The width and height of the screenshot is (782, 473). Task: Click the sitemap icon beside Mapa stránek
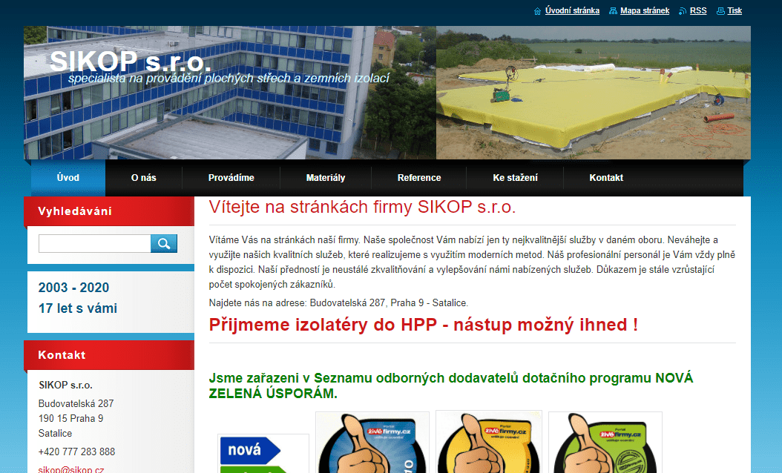613,11
